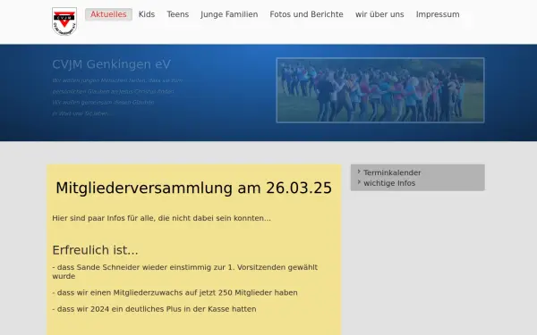Click the banner line 'in Wort und Tat leben'
Screen dimensions: 537x335
click(80, 113)
